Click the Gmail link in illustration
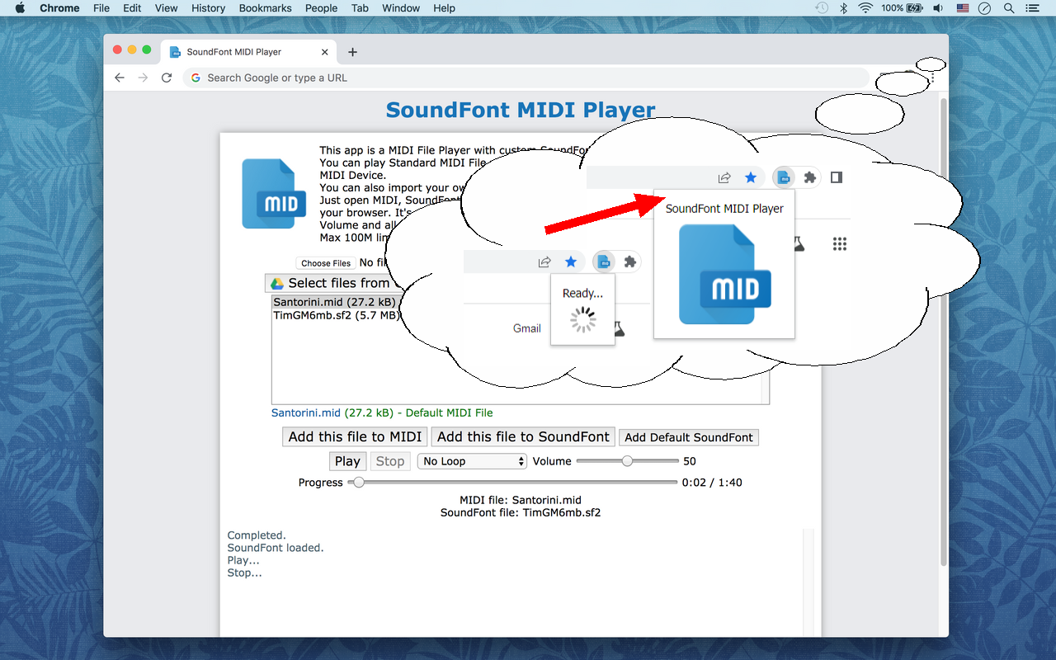 [527, 328]
